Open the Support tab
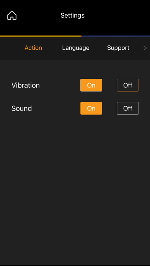 click(x=118, y=48)
